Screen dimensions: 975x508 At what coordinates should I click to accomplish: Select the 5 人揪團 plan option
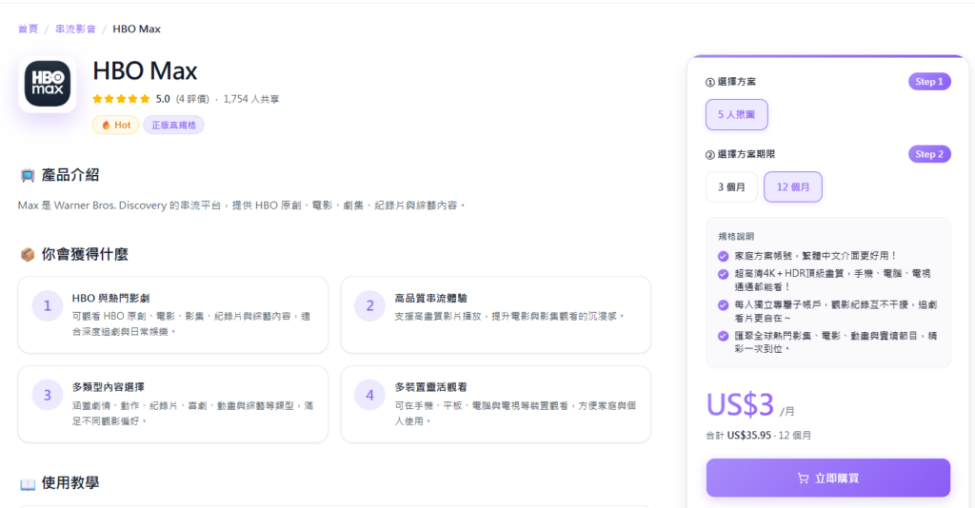[736, 114]
